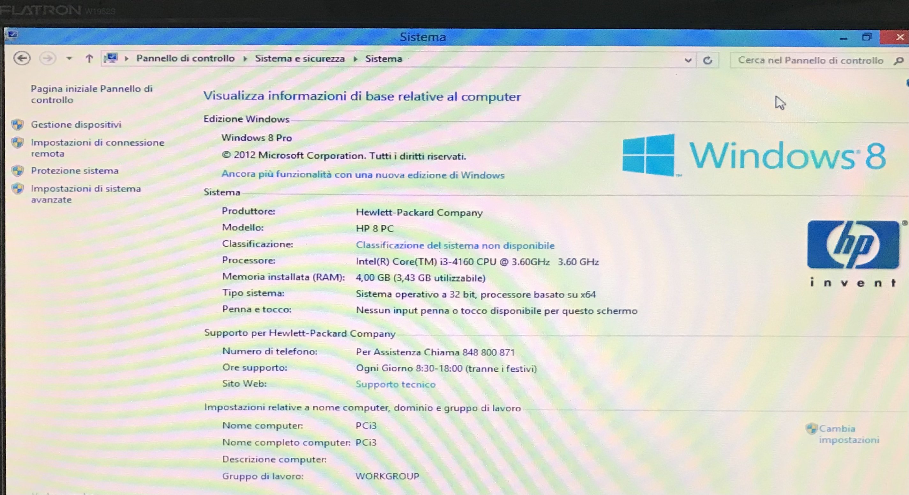Refresh the Sistema page
The width and height of the screenshot is (909, 495).
[707, 60]
